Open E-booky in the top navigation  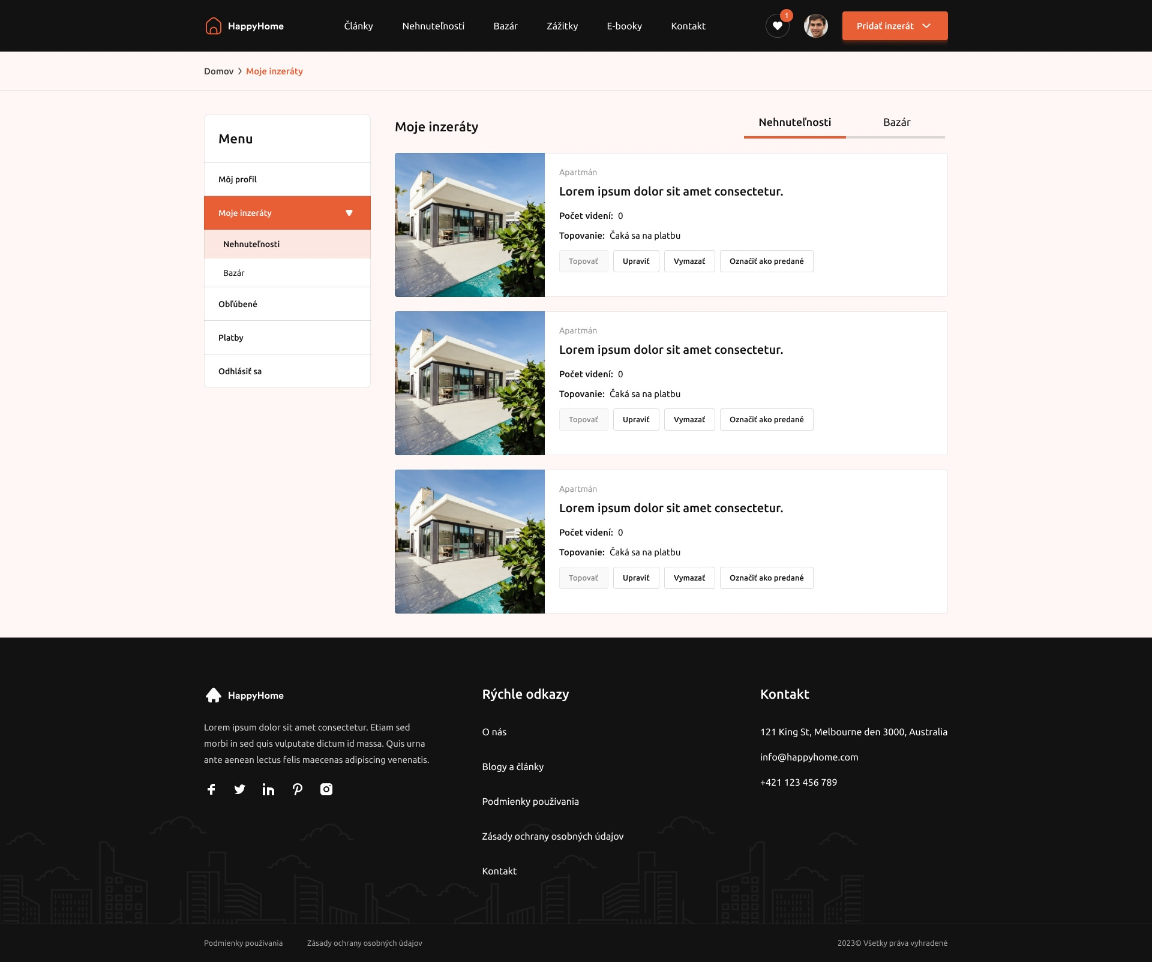(x=625, y=26)
